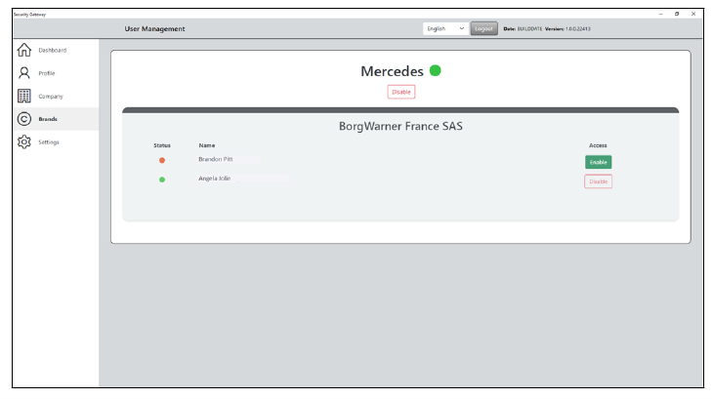Disable the Mercedes brand
The image size is (712, 399).
401,92
